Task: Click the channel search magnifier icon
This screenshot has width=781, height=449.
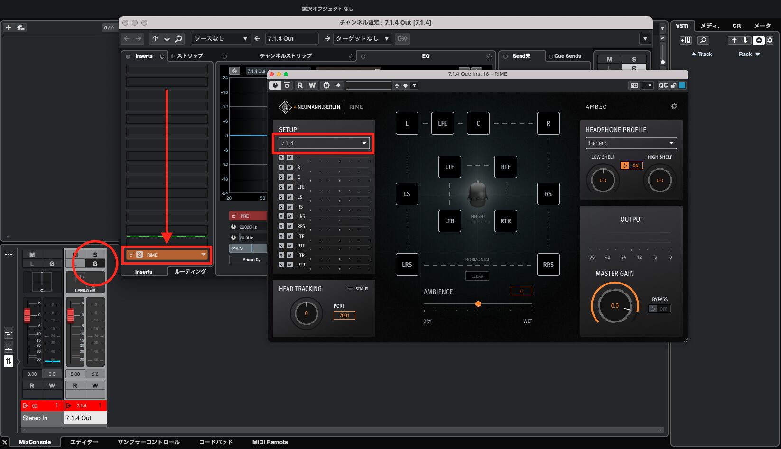Action: tap(178, 38)
